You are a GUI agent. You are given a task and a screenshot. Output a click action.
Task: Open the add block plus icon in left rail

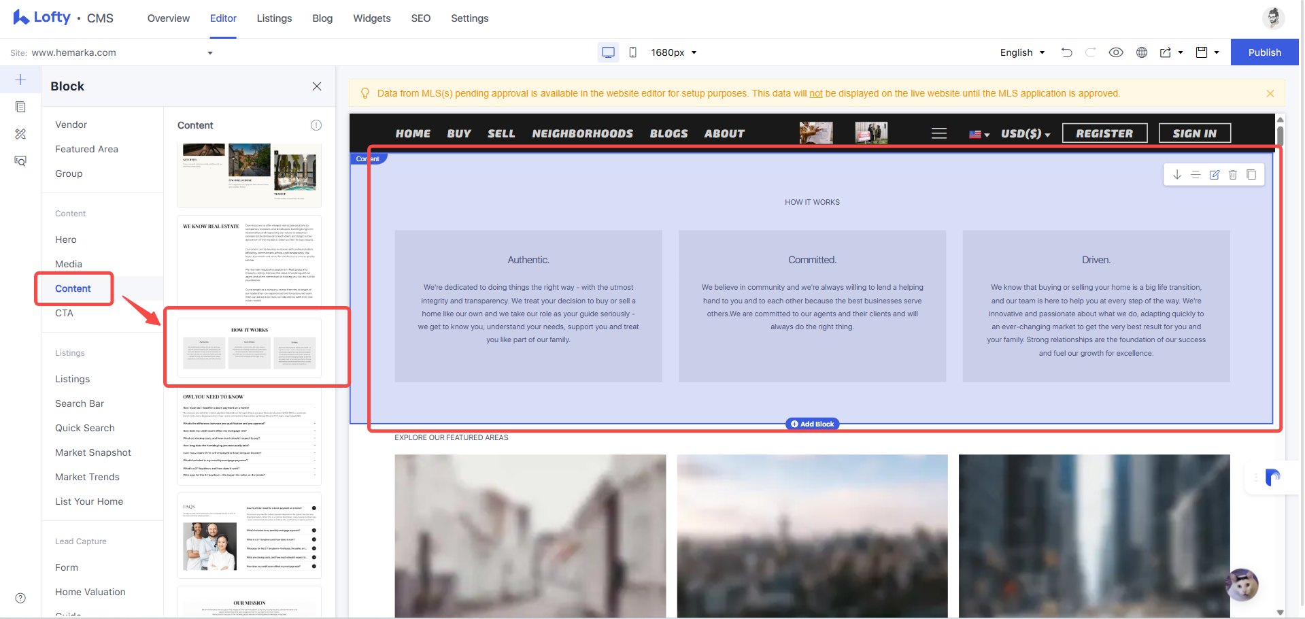pos(20,80)
